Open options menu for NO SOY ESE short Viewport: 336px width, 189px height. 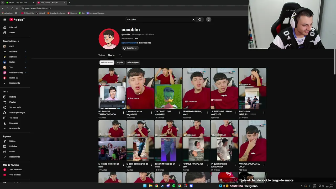[123, 113]
